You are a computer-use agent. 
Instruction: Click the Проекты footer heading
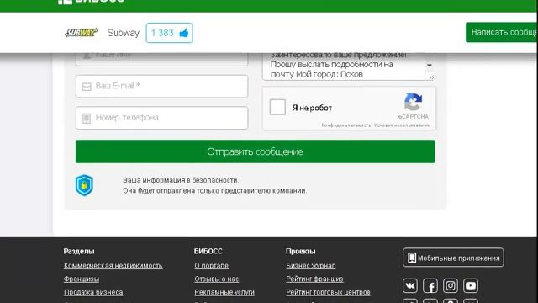tap(301, 252)
